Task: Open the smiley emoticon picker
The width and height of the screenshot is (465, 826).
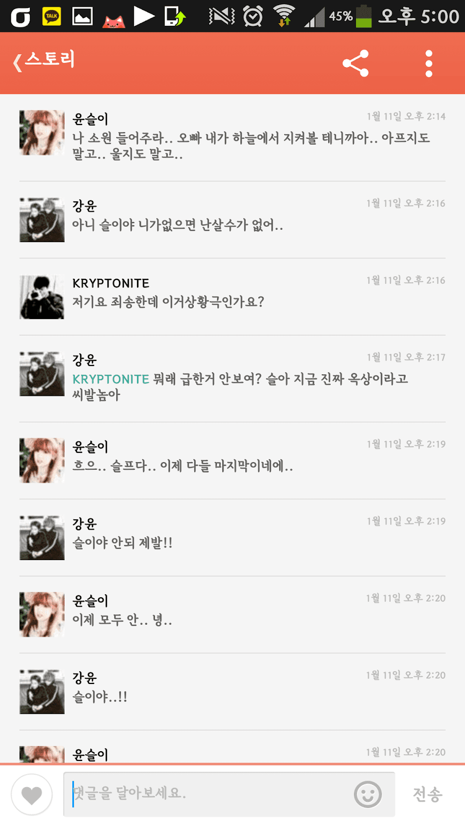Action: point(368,794)
